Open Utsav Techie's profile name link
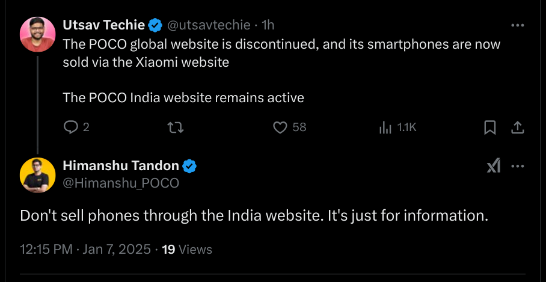Image resolution: width=546 pixels, height=282 pixels. click(x=104, y=25)
